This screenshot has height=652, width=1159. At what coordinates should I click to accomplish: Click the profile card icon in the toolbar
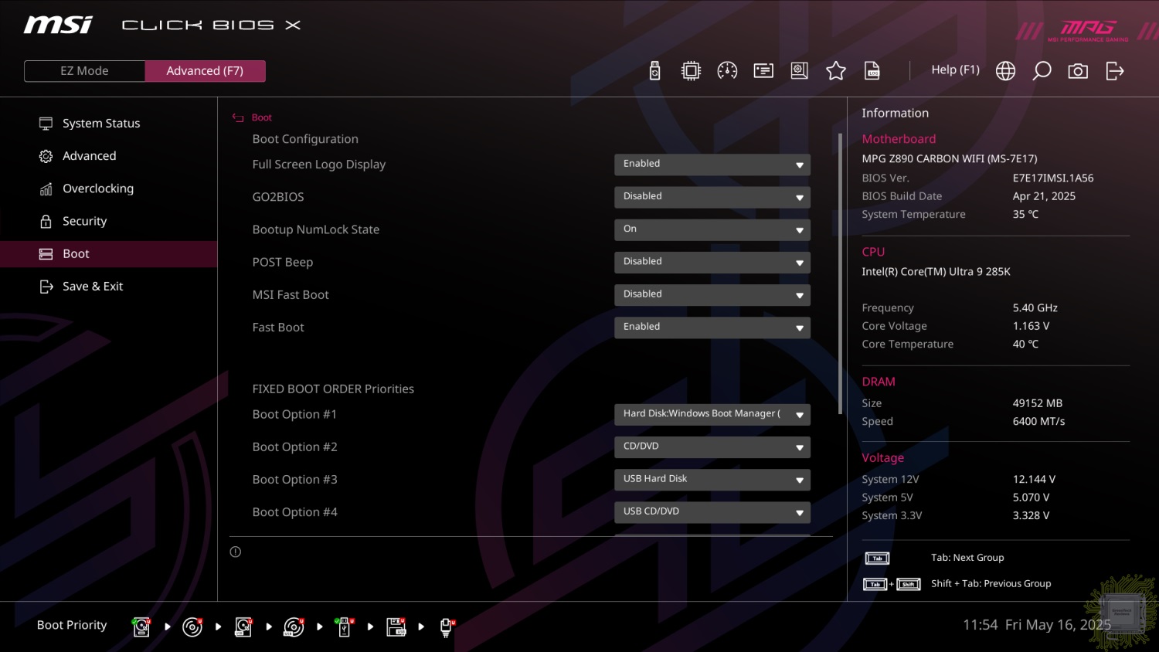763,71
